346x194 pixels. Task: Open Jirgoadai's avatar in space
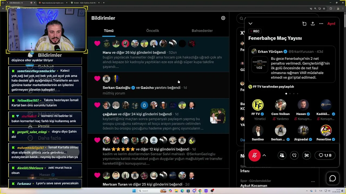pos(303,130)
